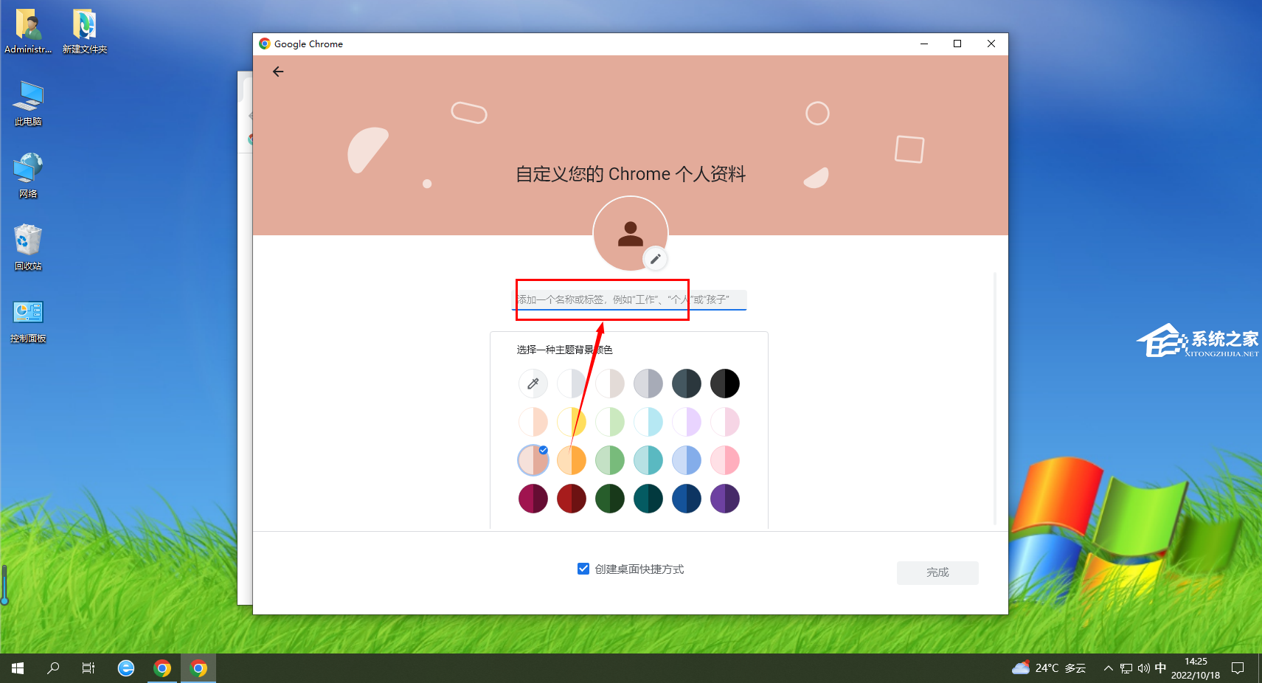Image resolution: width=1262 pixels, height=683 pixels.
Task: Choose the dark green theme swatch
Action: [x=610, y=499]
